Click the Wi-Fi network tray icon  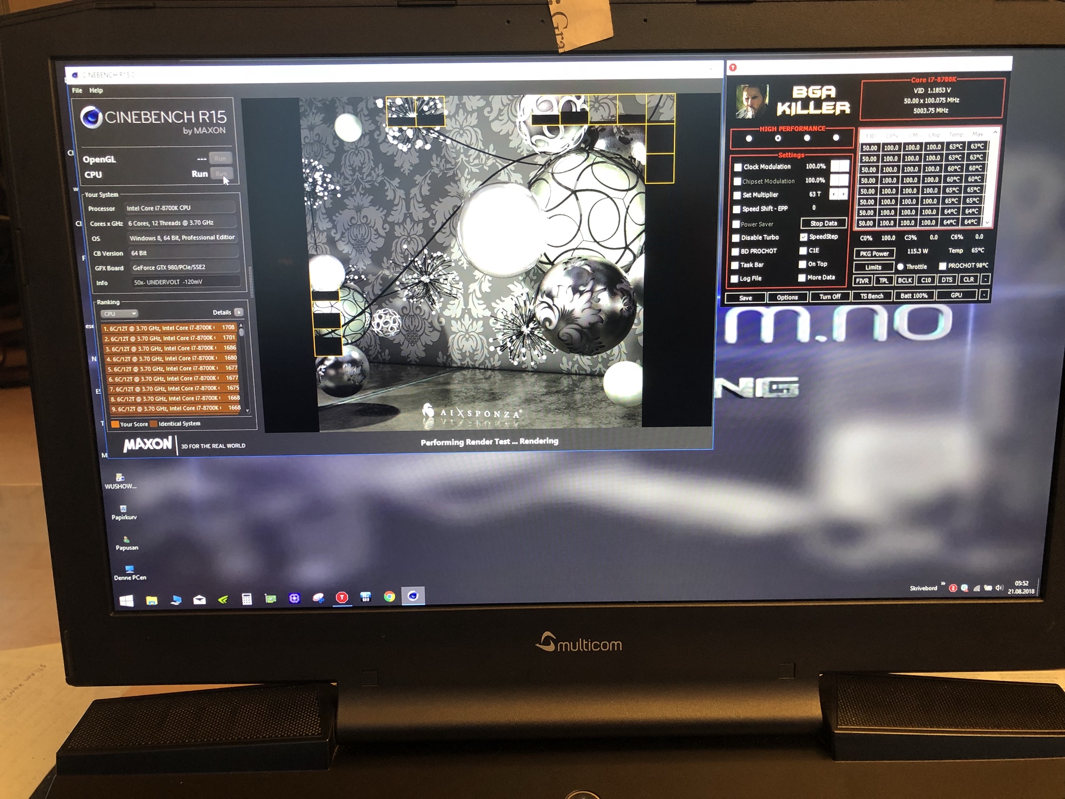point(977,588)
